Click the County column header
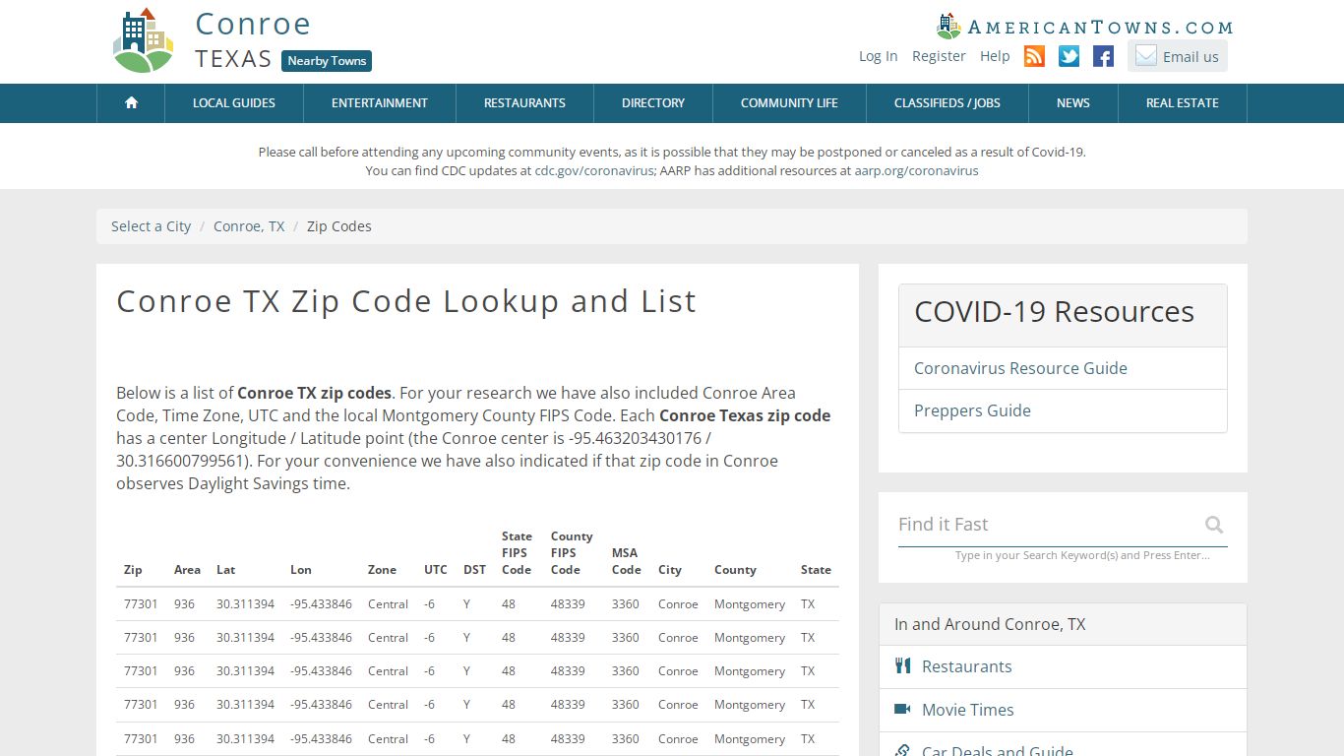 point(735,570)
